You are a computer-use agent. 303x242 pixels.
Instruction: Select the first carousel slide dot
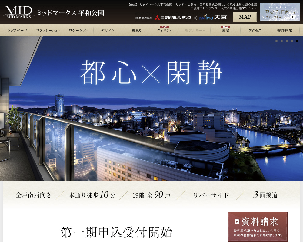click(x=276, y=41)
